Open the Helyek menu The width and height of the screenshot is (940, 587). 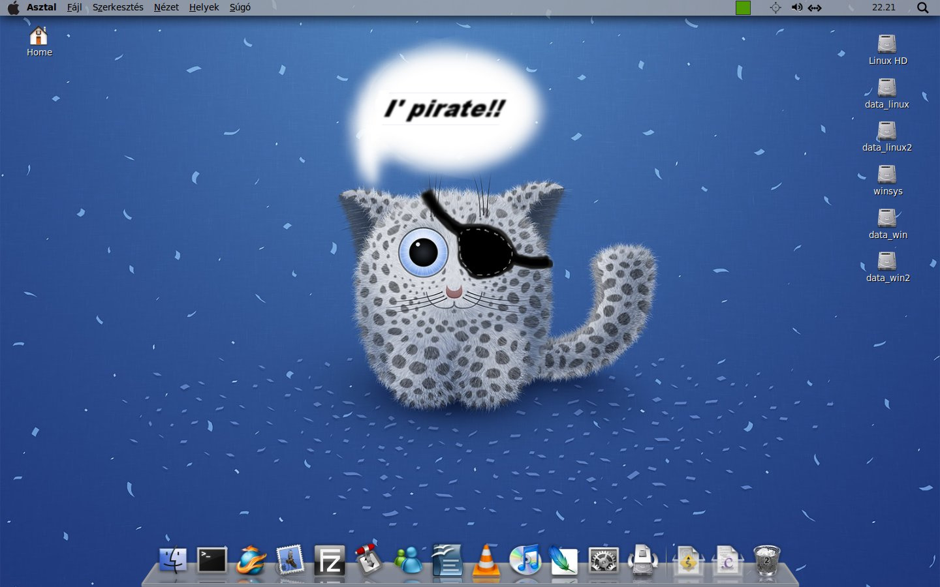coord(204,8)
